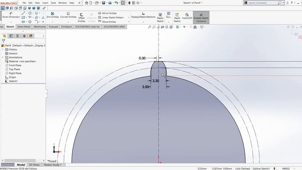The height and width of the screenshot is (170, 302).
Task: Switch to ConfigurationManager tab
Action: point(17,36)
